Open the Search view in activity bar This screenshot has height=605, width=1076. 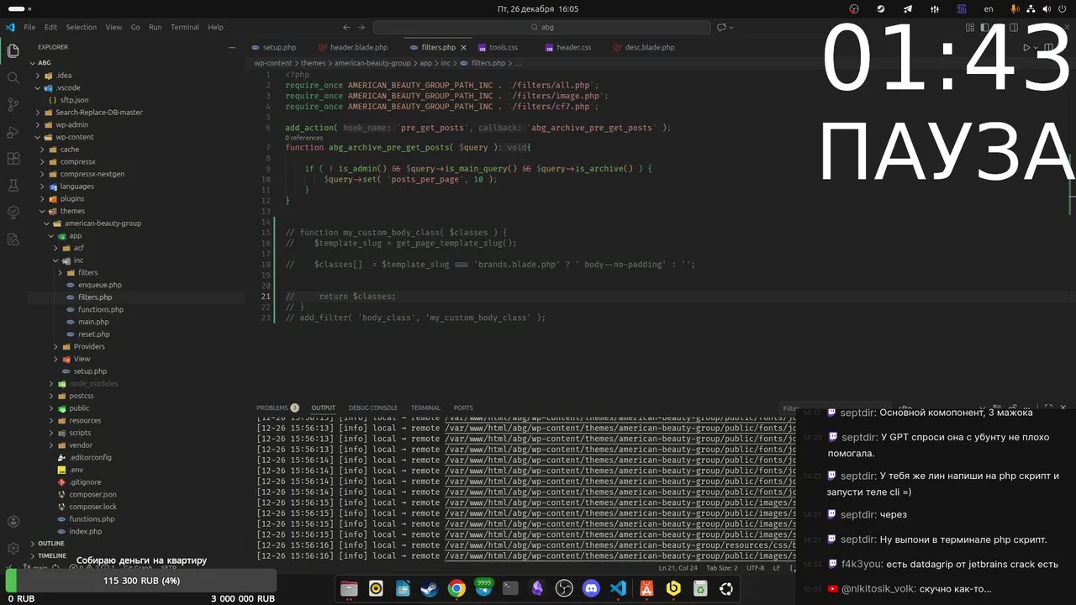click(x=13, y=77)
